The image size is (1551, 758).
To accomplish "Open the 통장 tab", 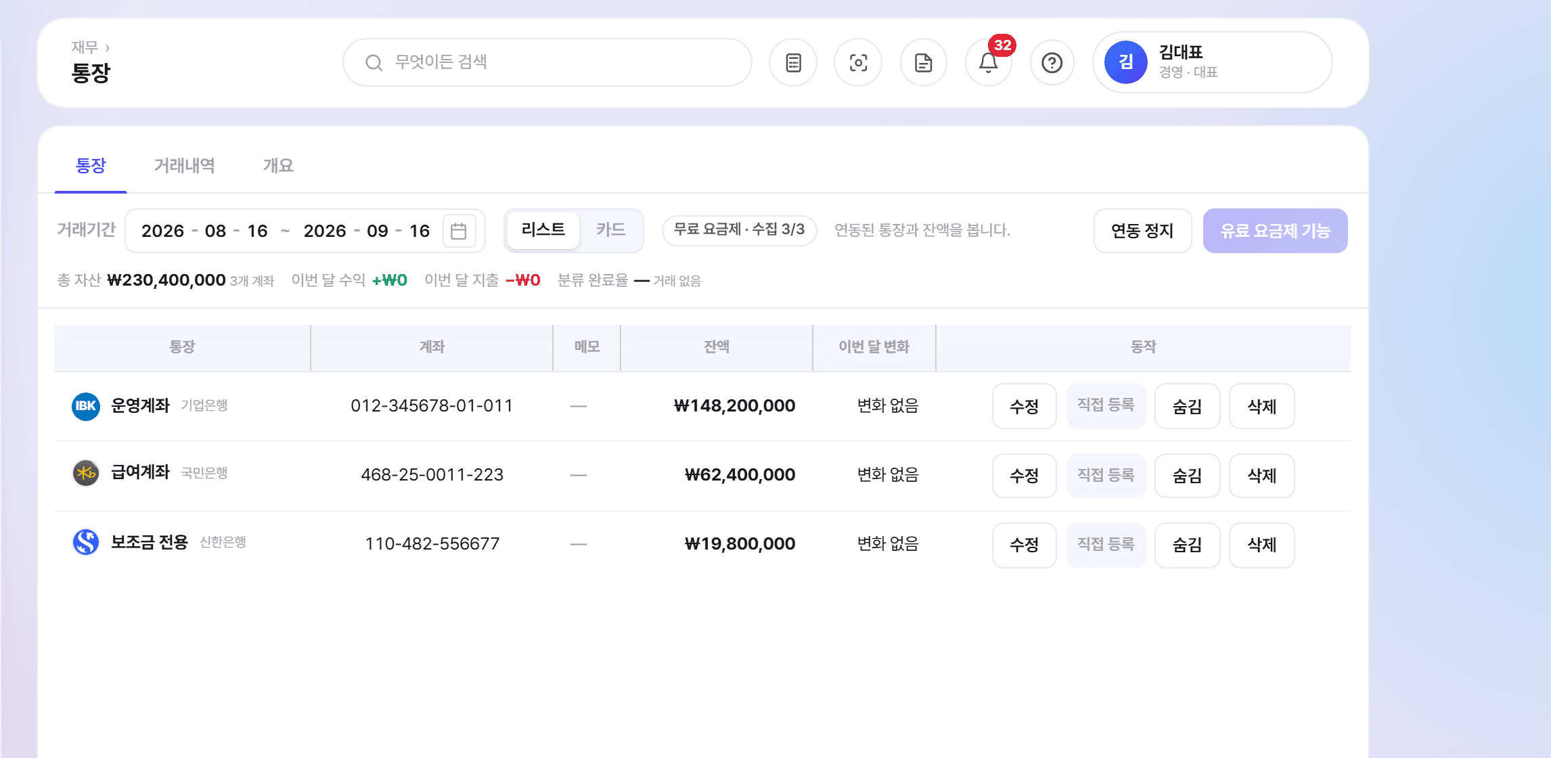I will click(91, 166).
